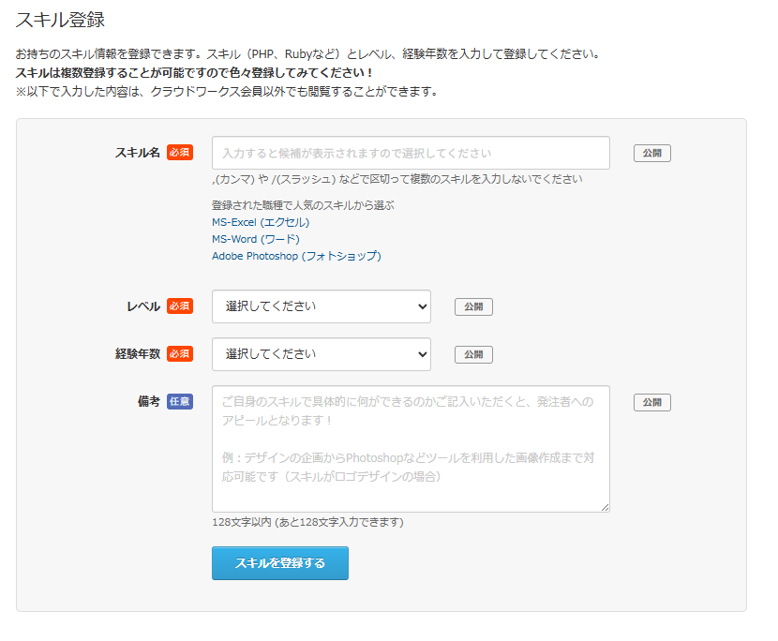Toggle the 公開 button beside the 経験年数 dropdown

tap(473, 354)
